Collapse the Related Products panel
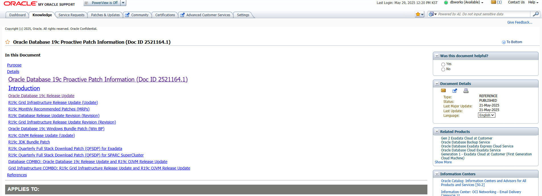This screenshot has width=542, height=196. (437, 132)
